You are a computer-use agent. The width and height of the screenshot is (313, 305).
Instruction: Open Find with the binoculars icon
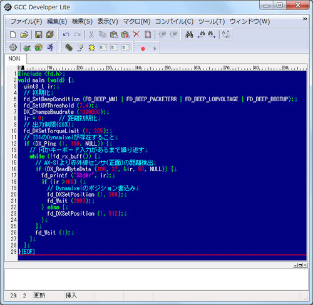click(x=189, y=34)
